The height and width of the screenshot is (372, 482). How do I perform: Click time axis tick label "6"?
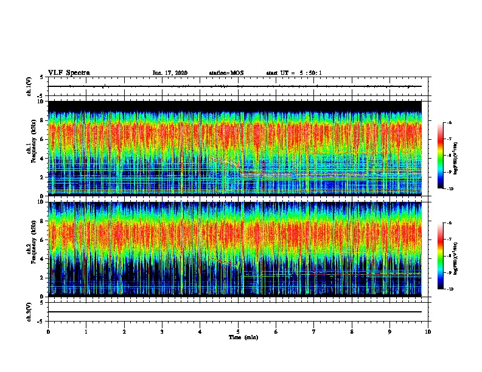pos(276,332)
